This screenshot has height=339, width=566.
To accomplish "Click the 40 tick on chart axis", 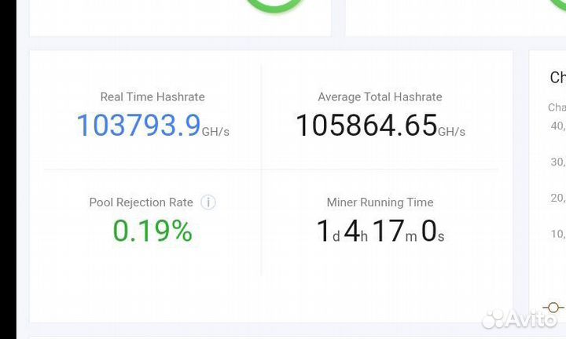I will click(557, 126).
